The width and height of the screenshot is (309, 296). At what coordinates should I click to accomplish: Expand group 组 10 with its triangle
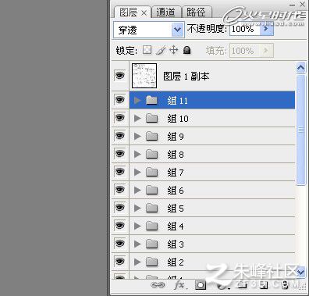(137, 119)
